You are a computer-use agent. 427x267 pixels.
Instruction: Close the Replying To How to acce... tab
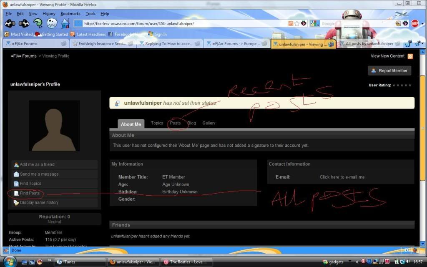pyautogui.click(x=197, y=43)
